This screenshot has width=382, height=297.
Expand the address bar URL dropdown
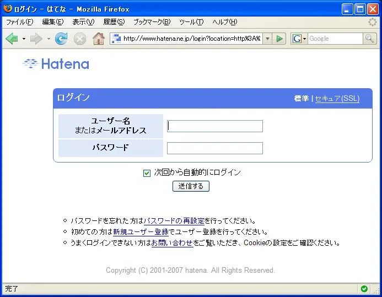click(x=267, y=39)
